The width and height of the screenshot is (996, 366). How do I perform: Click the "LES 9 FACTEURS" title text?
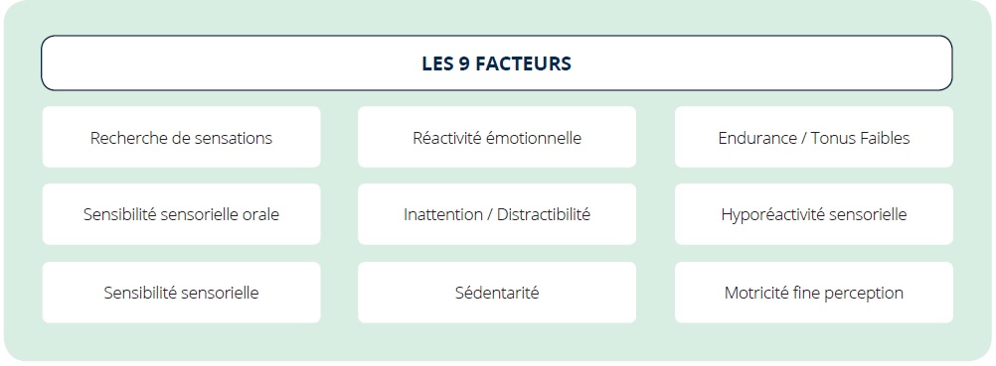click(x=497, y=63)
